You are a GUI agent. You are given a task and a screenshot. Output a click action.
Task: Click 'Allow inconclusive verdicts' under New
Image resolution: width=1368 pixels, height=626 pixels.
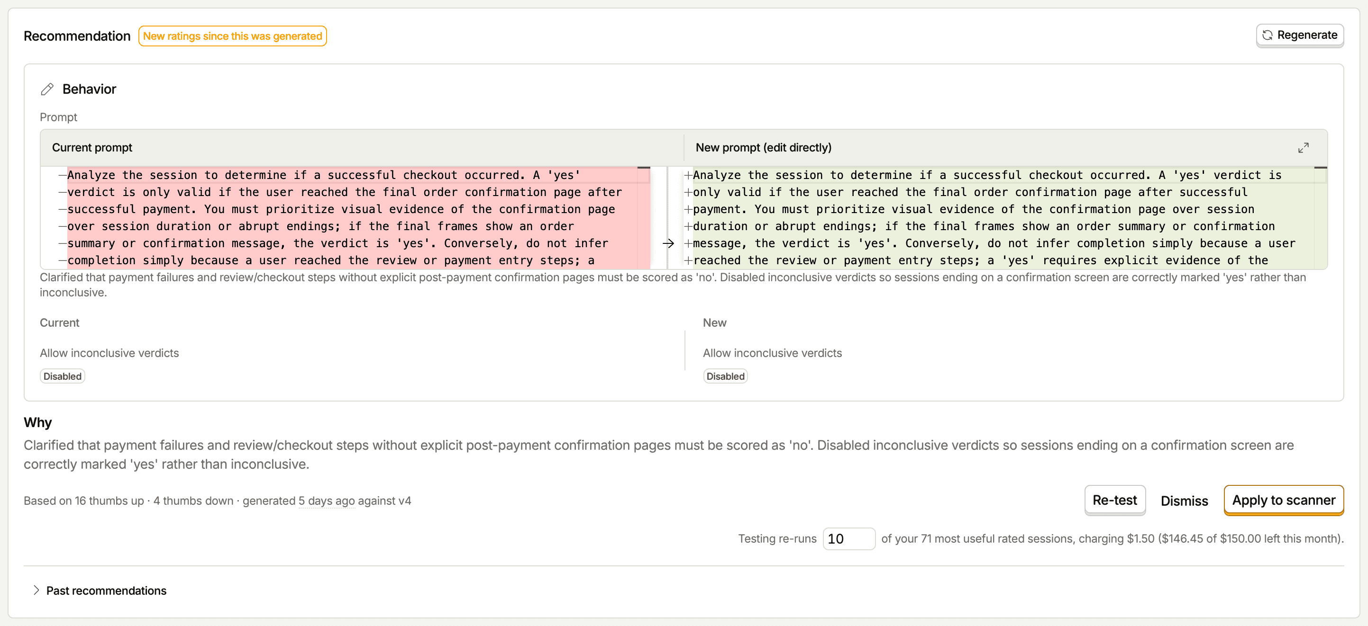772,353
